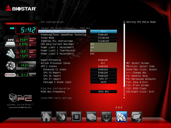Open Package C State limit AUTO dropdown

pos(103,82)
